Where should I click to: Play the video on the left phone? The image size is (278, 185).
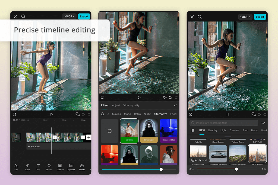point(52,114)
